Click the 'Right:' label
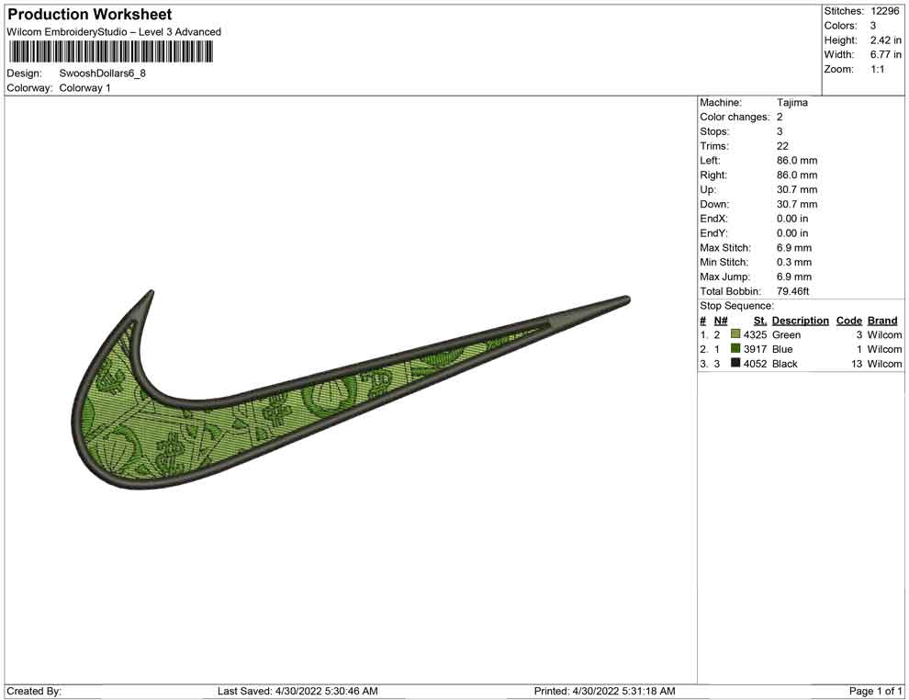 tap(713, 175)
